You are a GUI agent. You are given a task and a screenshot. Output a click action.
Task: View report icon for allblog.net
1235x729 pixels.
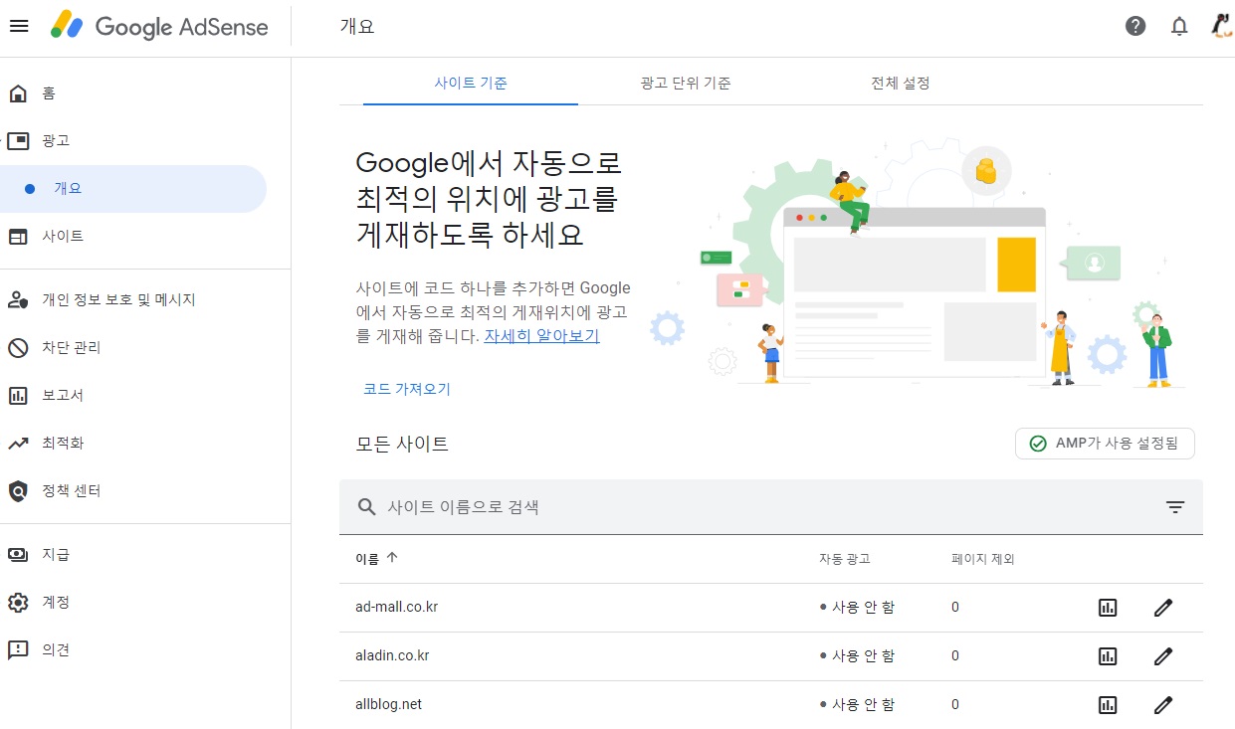tap(1108, 705)
